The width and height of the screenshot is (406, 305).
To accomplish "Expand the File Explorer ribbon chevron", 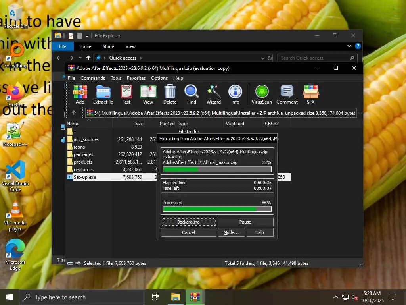I will click(x=349, y=46).
